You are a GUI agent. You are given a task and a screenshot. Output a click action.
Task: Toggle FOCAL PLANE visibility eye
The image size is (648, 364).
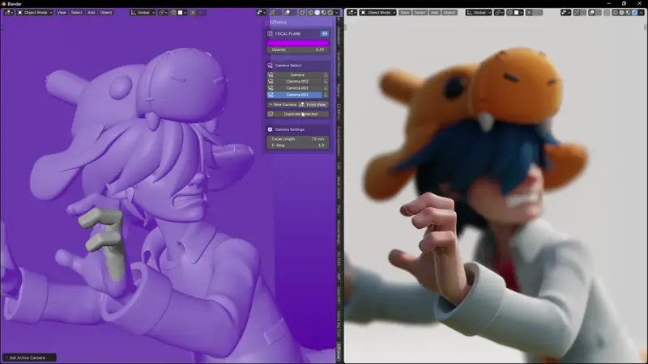click(x=325, y=33)
